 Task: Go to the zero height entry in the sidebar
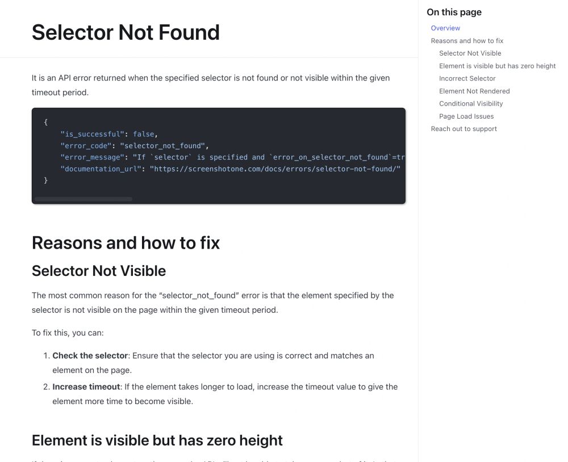(x=497, y=66)
